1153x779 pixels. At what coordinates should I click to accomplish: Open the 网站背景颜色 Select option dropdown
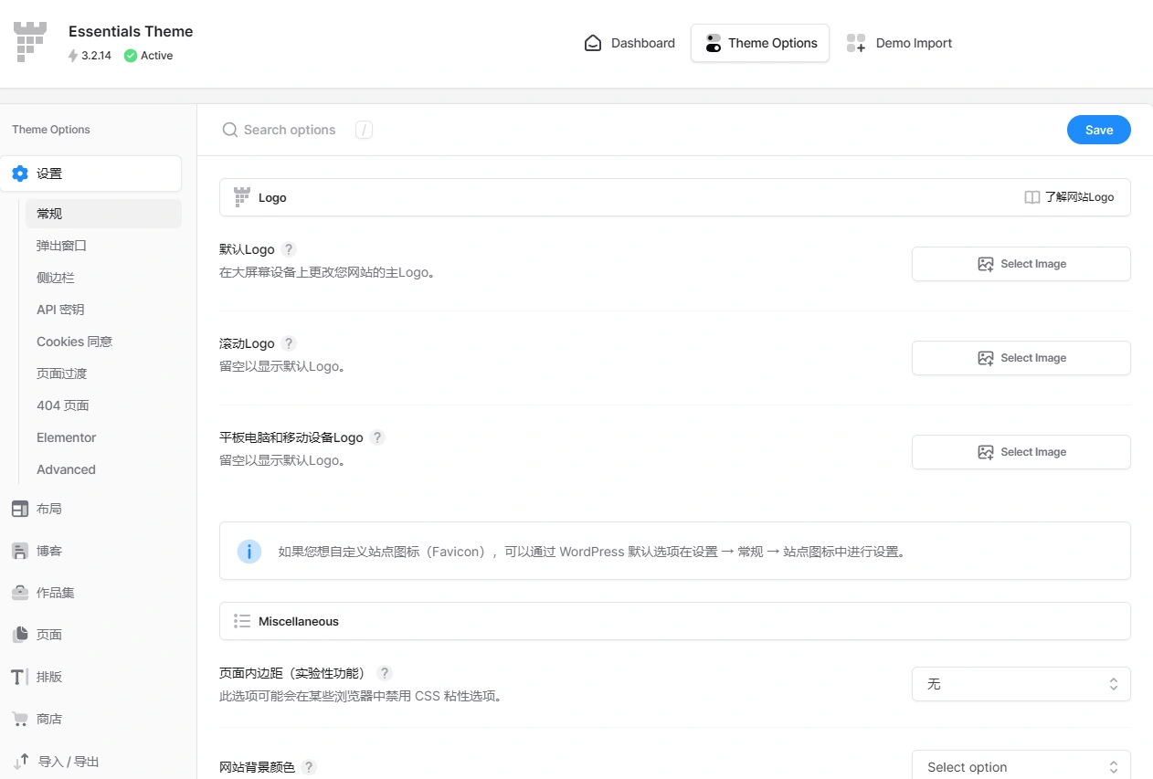(x=1021, y=767)
